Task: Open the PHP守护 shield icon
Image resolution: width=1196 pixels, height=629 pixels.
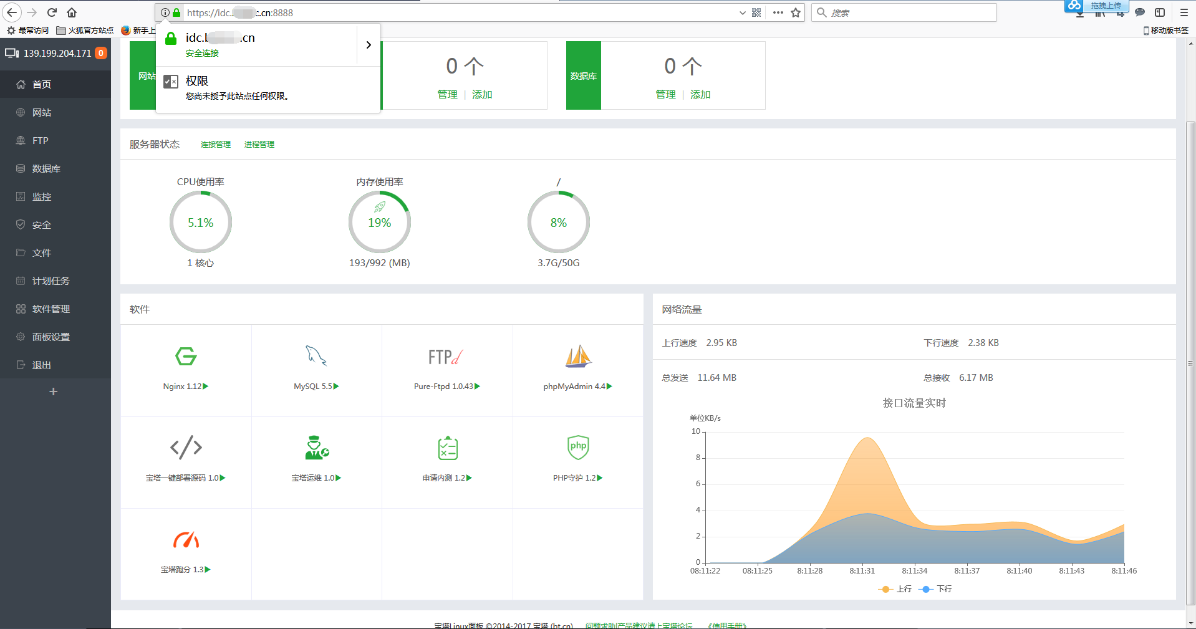Action: point(578,447)
